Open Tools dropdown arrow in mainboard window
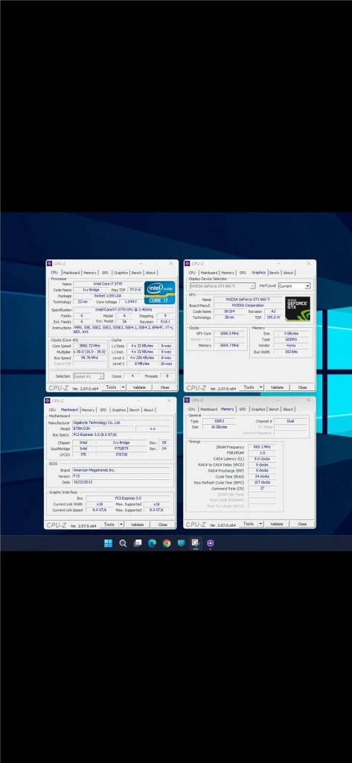 (121, 525)
